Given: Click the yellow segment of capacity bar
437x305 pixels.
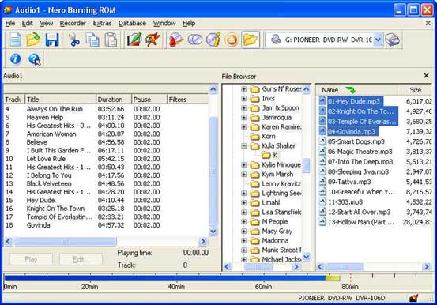Looking at the screenshot, I should click(333, 277).
